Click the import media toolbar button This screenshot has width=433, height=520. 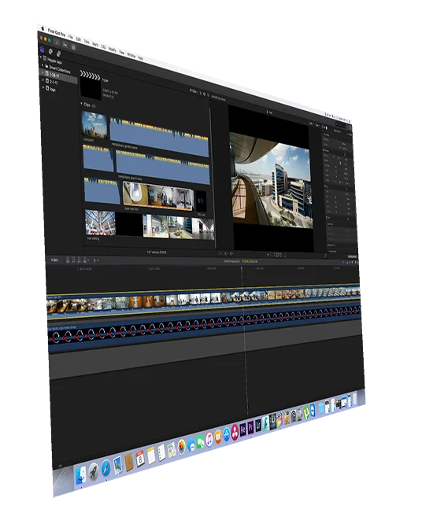[x=57, y=42]
